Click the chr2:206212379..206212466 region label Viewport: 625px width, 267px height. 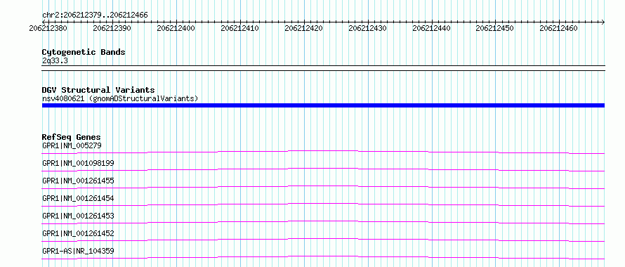point(95,15)
